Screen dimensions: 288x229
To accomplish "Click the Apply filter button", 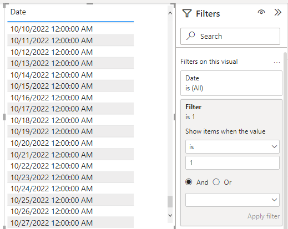I will pos(264,216).
